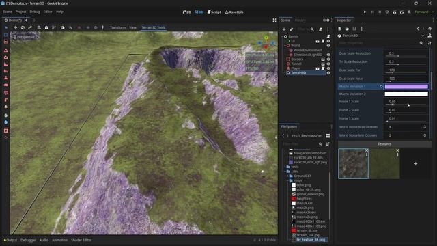Open the purple Macro Variation 1 color picker
The width and height of the screenshot is (437, 246).
pos(406,87)
